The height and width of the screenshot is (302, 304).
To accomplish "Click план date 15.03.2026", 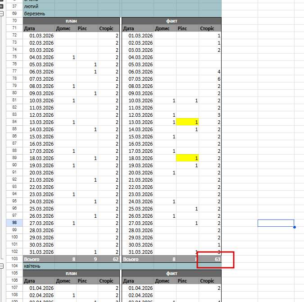I will click(39, 137).
